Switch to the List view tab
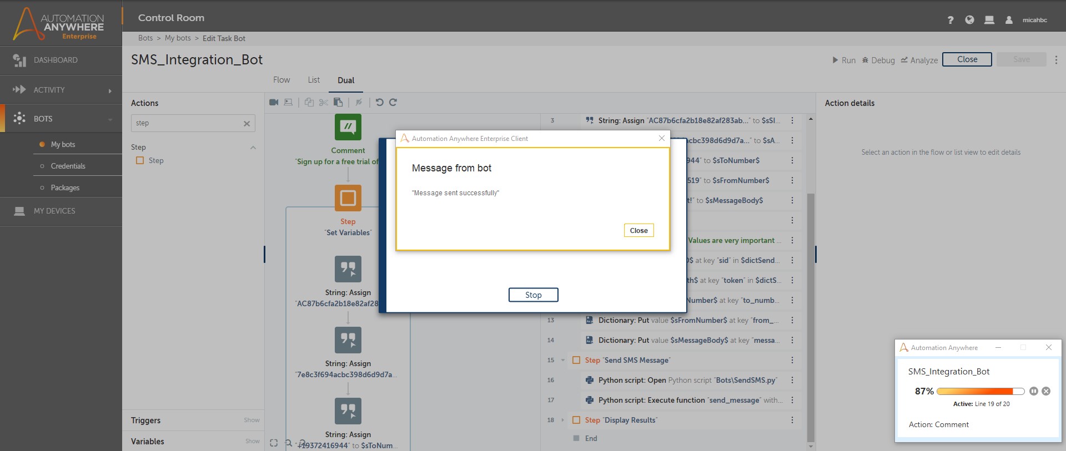The image size is (1066, 451). (314, 80)
